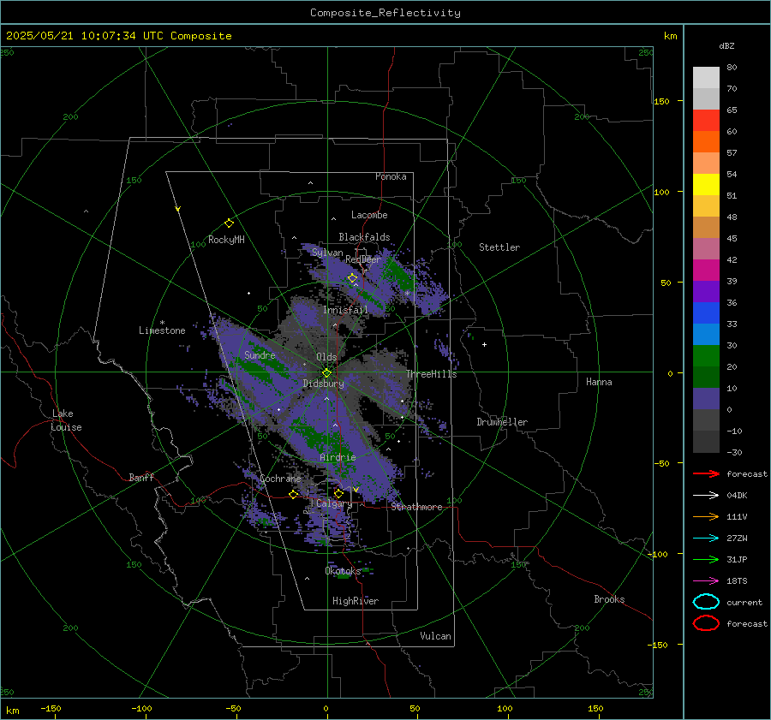Image resolution: width=771 pixels, height=720 pixels.
Task: Click the Composite_Reflectivity title text
Action: [385, 13]
